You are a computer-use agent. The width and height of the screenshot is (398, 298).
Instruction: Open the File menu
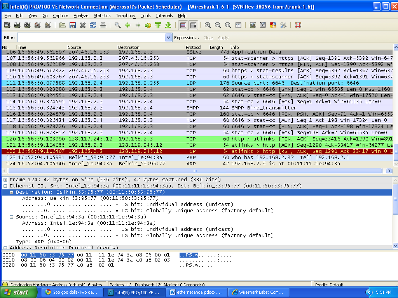click(7, 16)
